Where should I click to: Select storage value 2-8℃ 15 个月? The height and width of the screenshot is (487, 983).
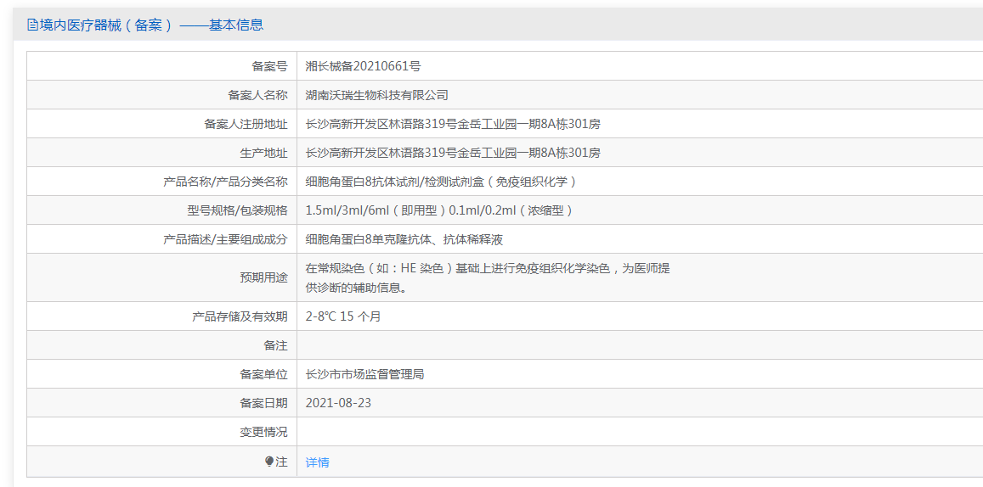point(343,316)
